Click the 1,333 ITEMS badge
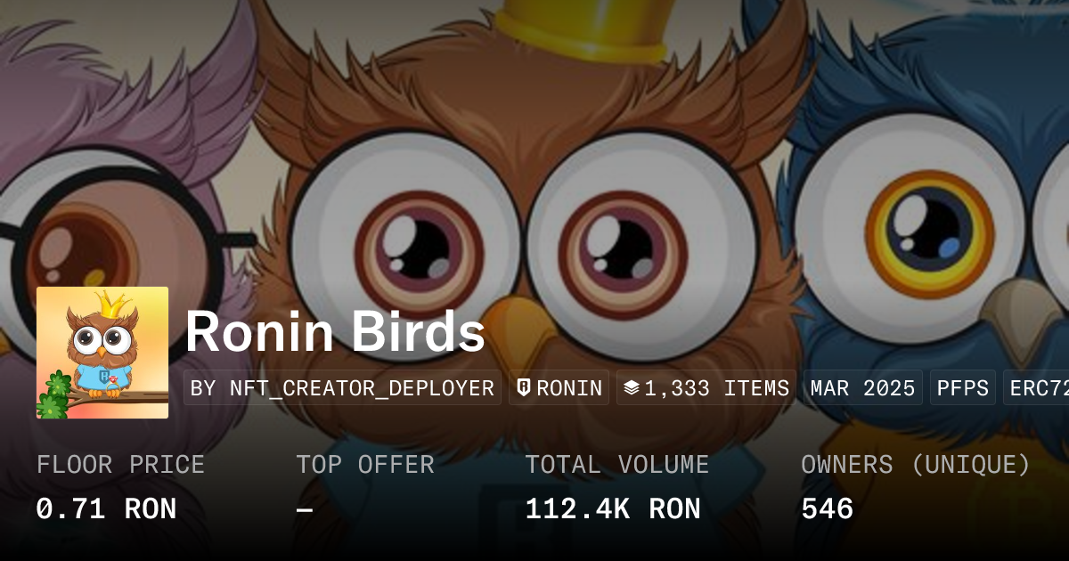Viewport: 1069px width, 561px height. click(x=706, y=388)
